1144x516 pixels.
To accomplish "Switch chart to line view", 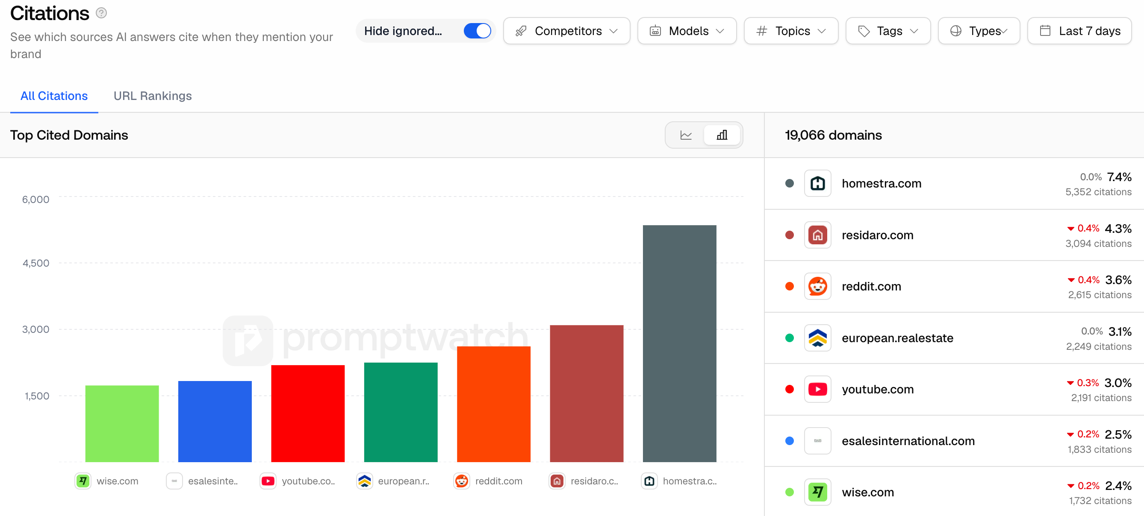I will click(x=686, y=135).
